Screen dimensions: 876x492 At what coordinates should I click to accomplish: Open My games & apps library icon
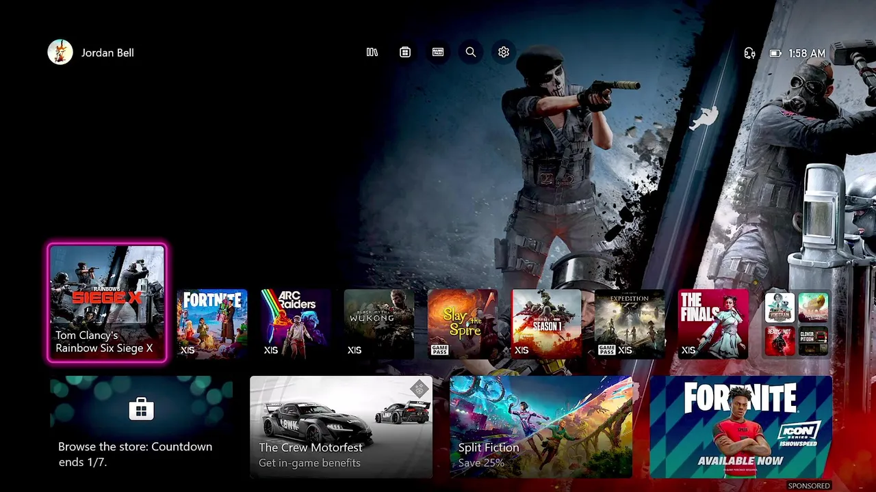click(372, 52)
